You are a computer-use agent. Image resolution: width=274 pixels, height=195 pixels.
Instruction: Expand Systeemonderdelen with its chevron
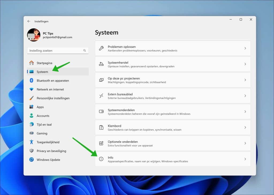245,112
